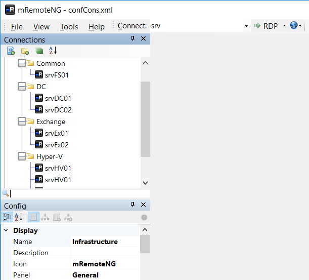Select the Common folder
Screen dimensions: 309x280
click(51, 63)
